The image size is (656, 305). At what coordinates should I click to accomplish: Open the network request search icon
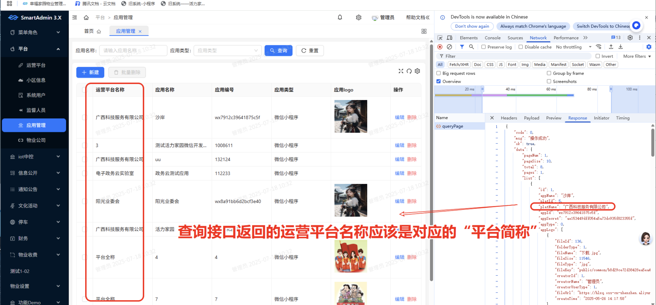pyautogui.click(x=471, y=47)
